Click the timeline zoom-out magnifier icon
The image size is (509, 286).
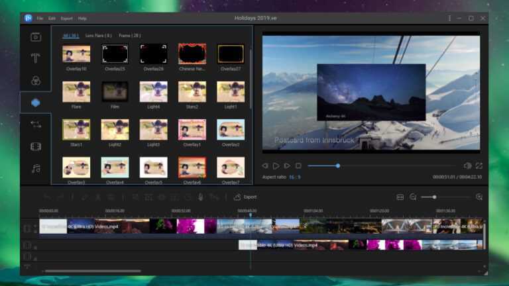413,197
